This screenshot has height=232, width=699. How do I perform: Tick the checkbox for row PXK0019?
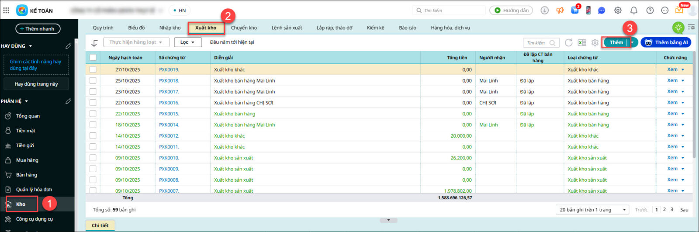(93, 69)
